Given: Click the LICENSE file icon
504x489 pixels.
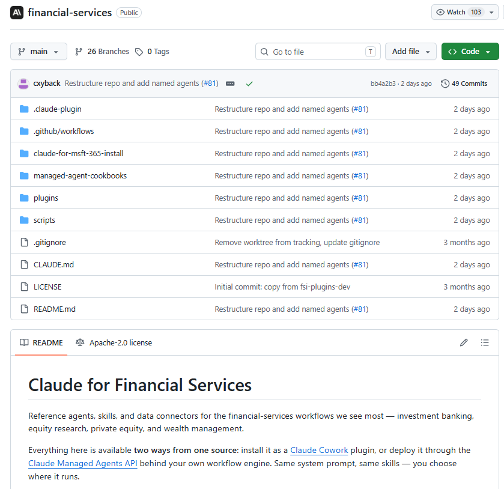Looking at the screenshot, I should coord(24,287).
